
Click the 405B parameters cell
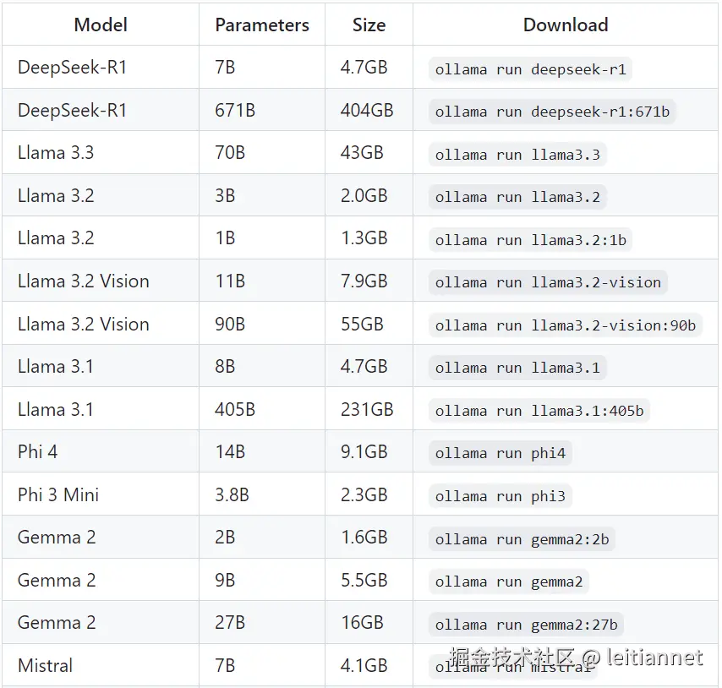click(x=235, y=409)
